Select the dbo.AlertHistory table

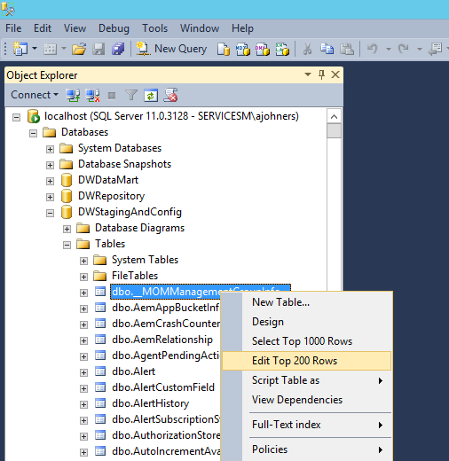click(150, 403)
